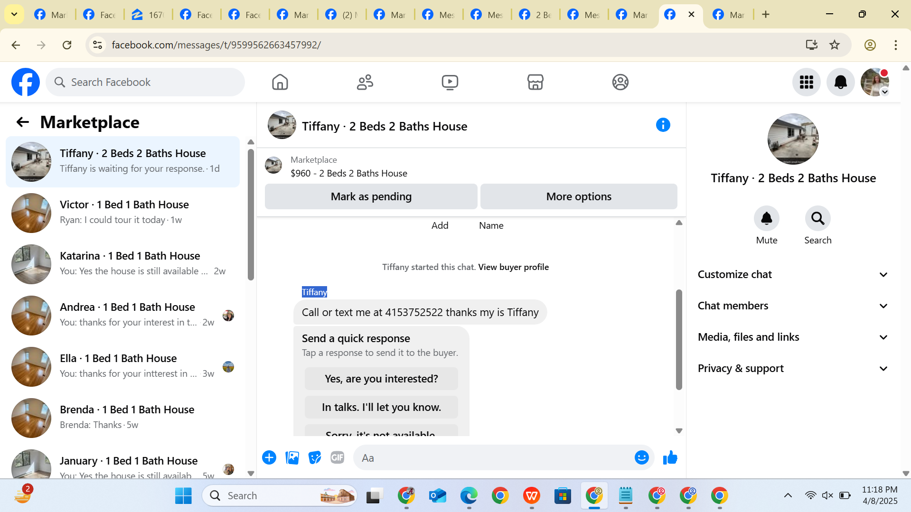This screenshot has height=512, width=911.
Task: Open more actions plus icon in composer
Action: [x=269, y=457]
